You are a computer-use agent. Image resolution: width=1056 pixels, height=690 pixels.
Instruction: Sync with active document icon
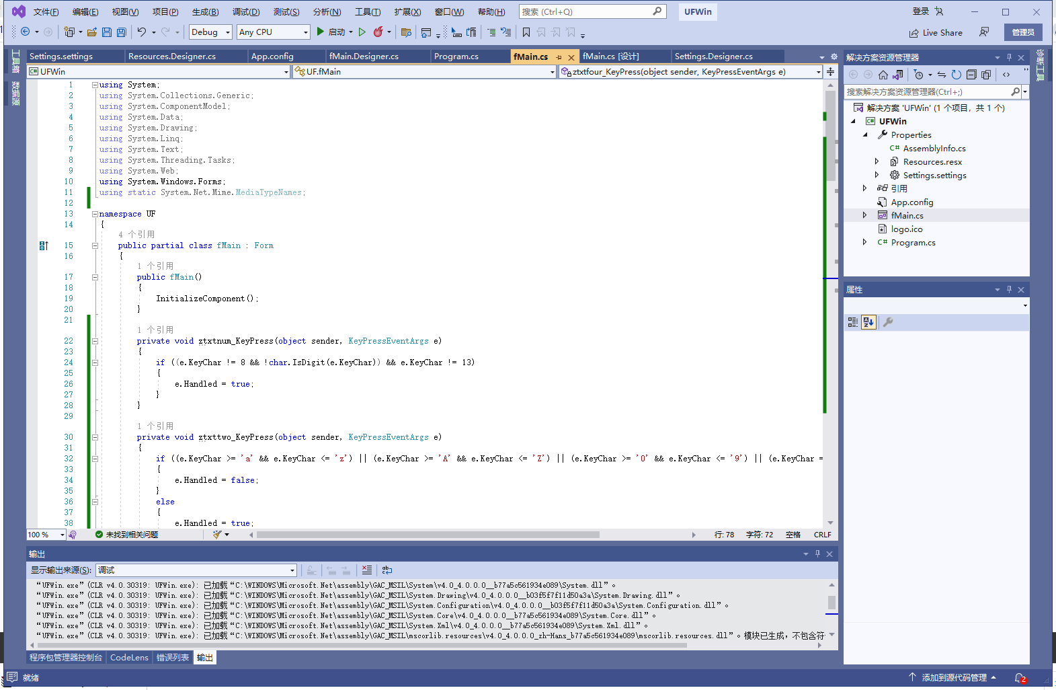(942, 75)
